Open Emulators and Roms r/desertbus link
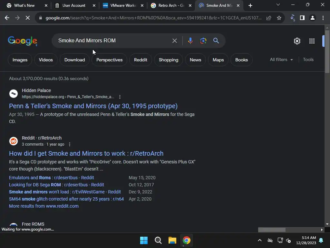Viewport: 330px width, 248px height. [x=51, y=178]
